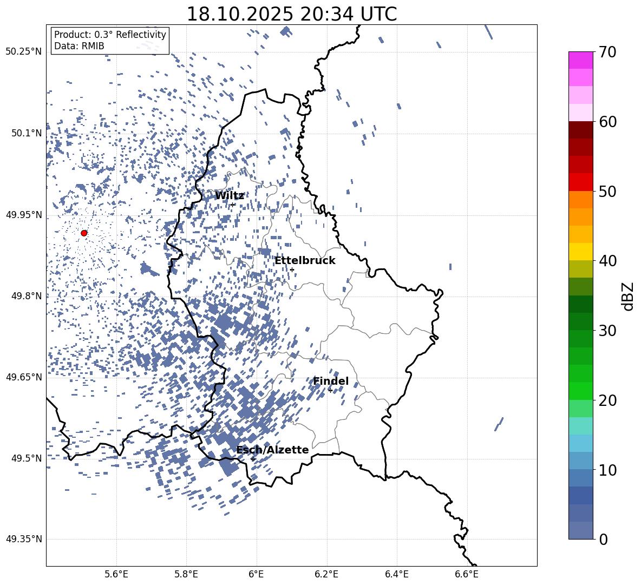Click the Ettelbruck city label
Image resolution: width=641 pixels, height=585 pixels.
click(x=305, y=261)
